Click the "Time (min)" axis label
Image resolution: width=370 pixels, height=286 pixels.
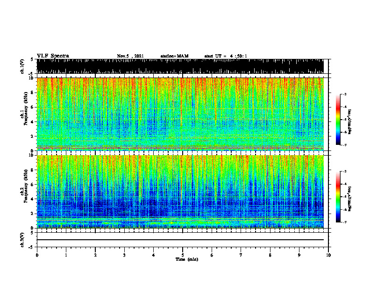coord(187,259)
